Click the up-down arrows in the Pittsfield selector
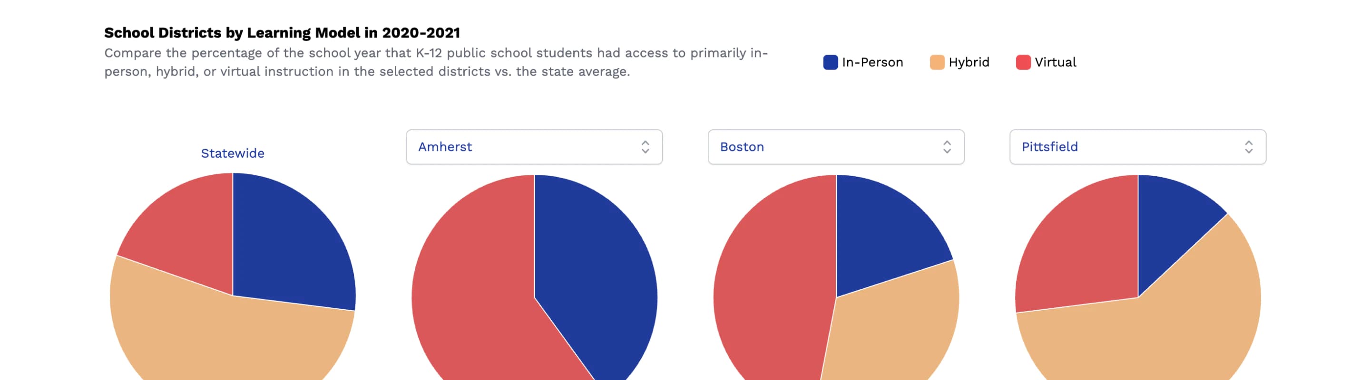 1248,147
